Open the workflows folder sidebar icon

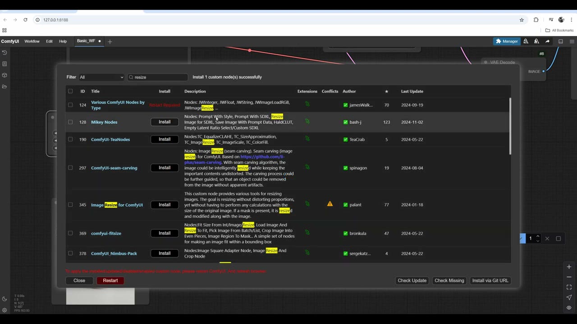click(5, 86)
